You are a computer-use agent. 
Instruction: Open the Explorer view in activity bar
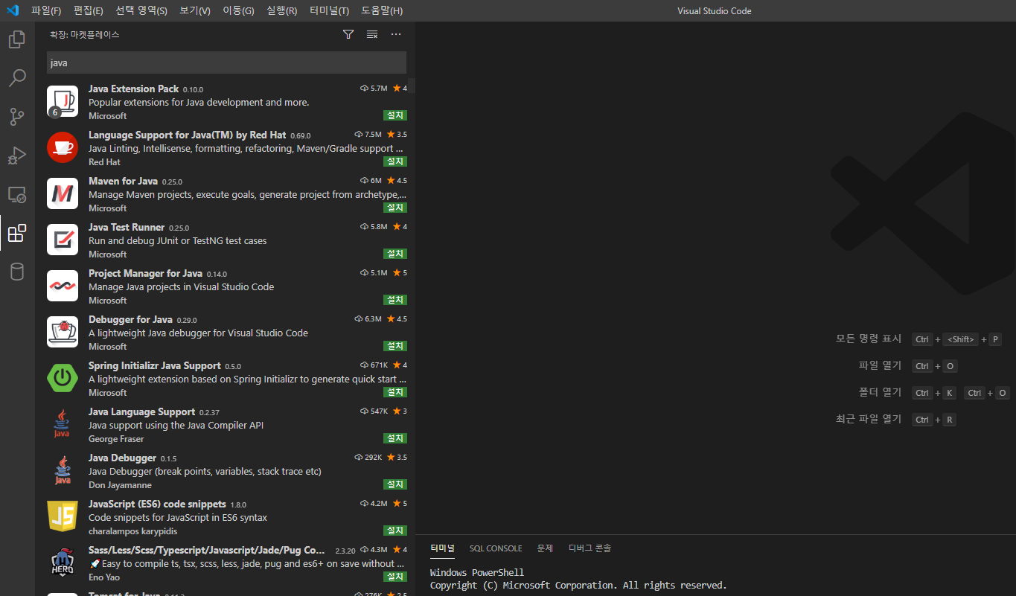[x=17, y=39]
